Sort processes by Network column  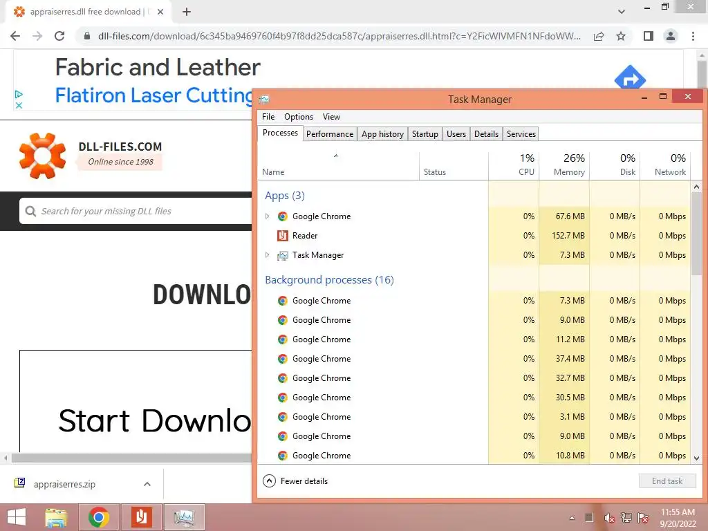tap(666, 166)
